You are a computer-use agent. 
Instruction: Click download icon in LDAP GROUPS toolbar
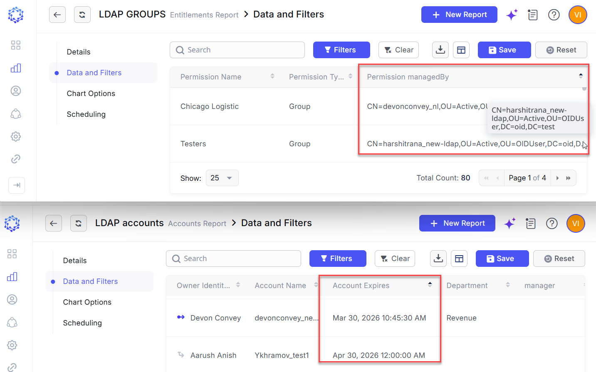[x=440, y=50]
